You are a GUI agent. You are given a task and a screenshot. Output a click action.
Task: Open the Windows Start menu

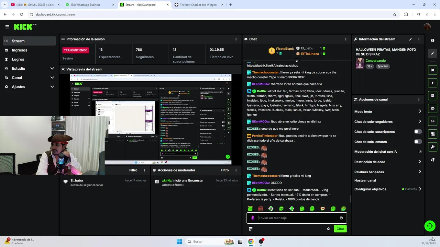(x=179, y=242)
